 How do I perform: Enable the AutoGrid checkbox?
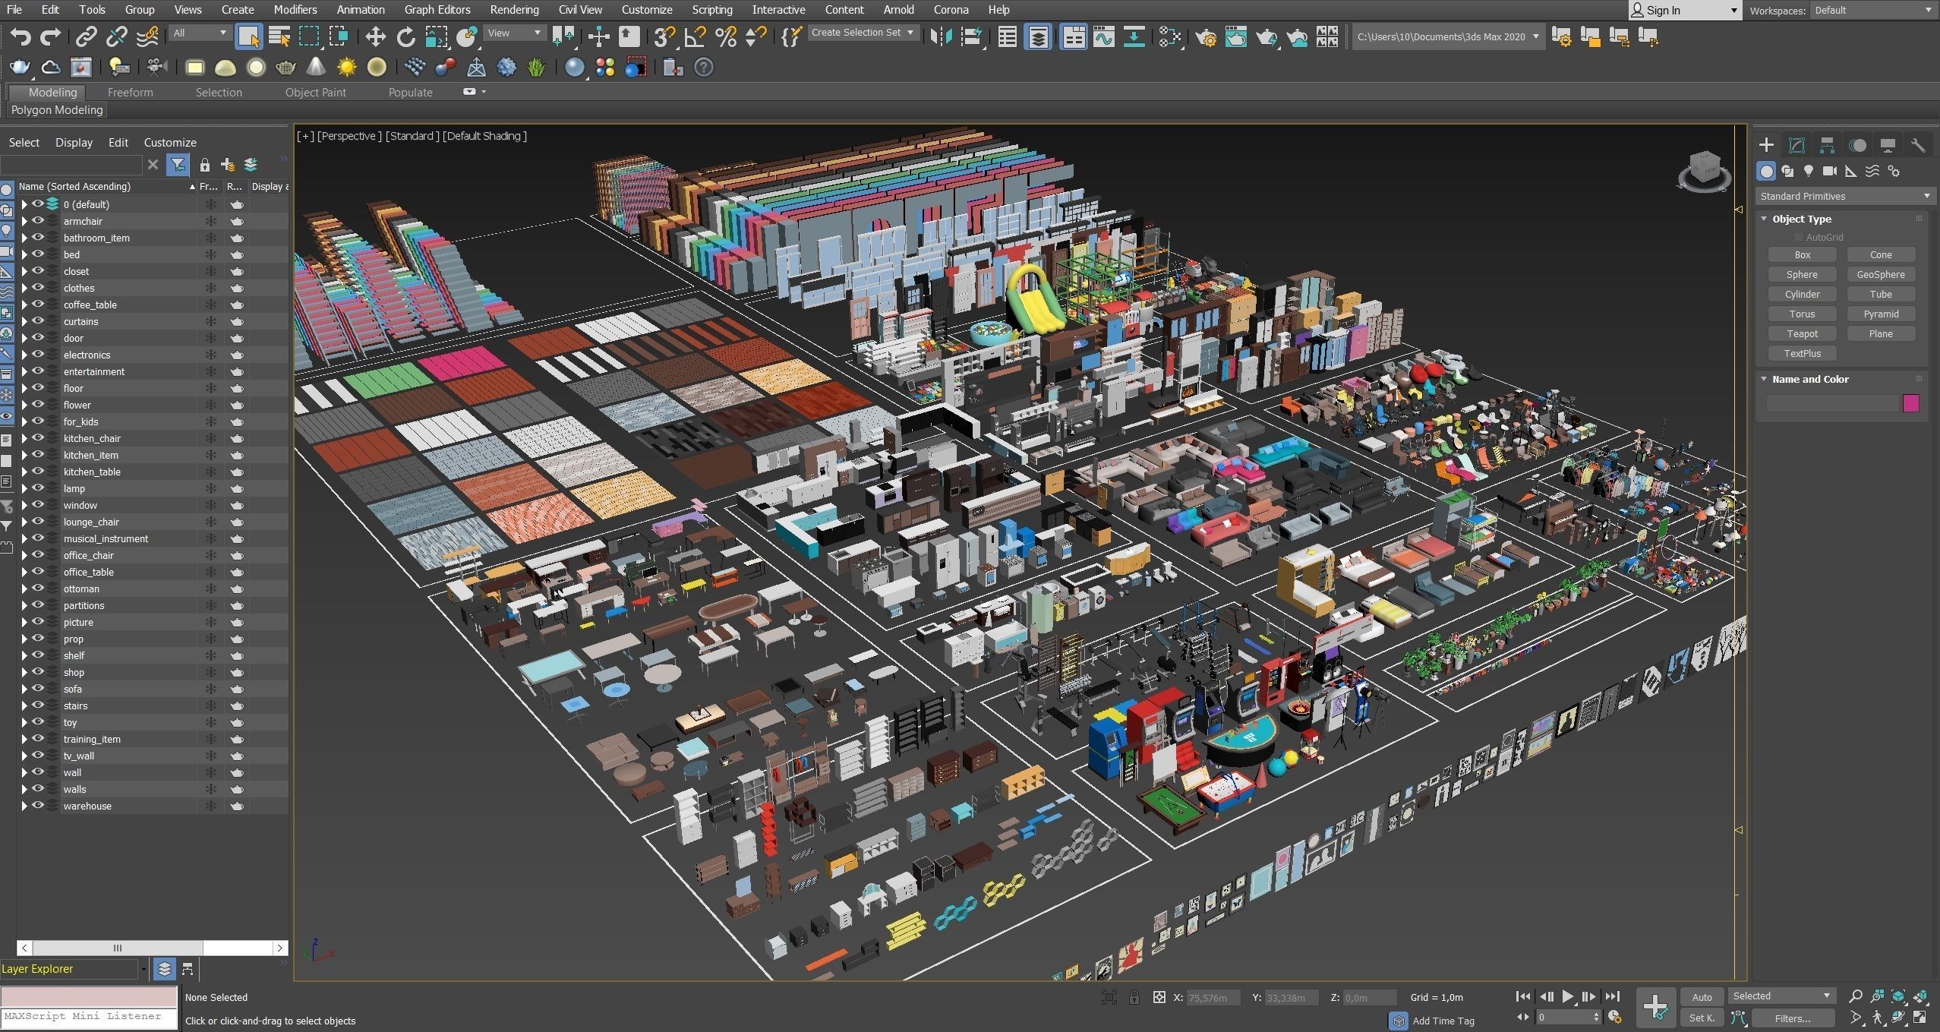click(x=1798, y=238)
